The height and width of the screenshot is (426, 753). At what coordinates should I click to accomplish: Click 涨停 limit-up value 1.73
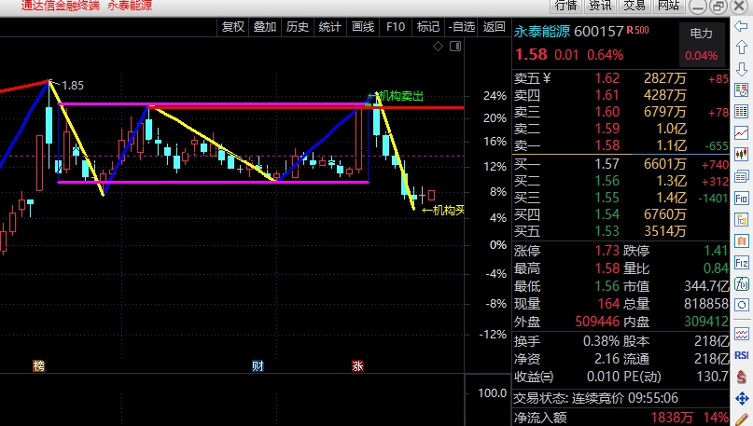pos(607,251)
